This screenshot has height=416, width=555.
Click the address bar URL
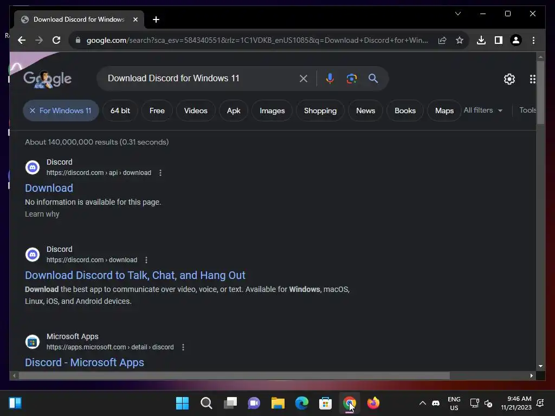tap(257, 40)
